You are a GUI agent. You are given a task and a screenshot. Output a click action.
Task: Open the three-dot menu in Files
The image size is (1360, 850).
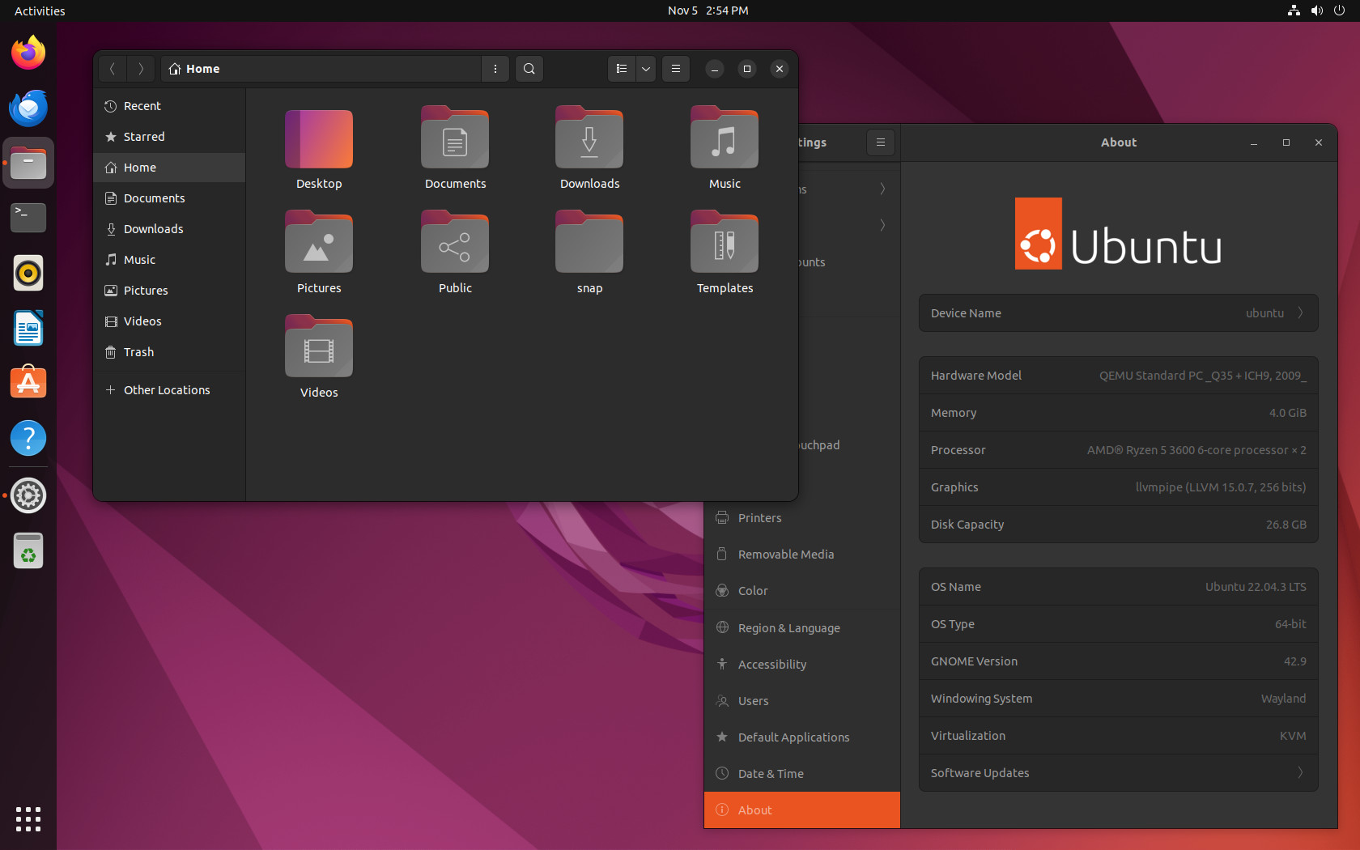click(x=495, y=69)
